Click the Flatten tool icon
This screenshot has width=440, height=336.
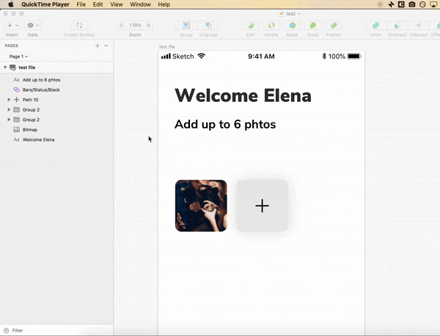tap(334, 25)
